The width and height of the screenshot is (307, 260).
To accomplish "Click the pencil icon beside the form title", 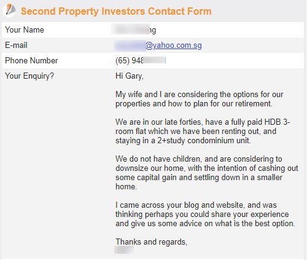I will (x=10, y=10).
